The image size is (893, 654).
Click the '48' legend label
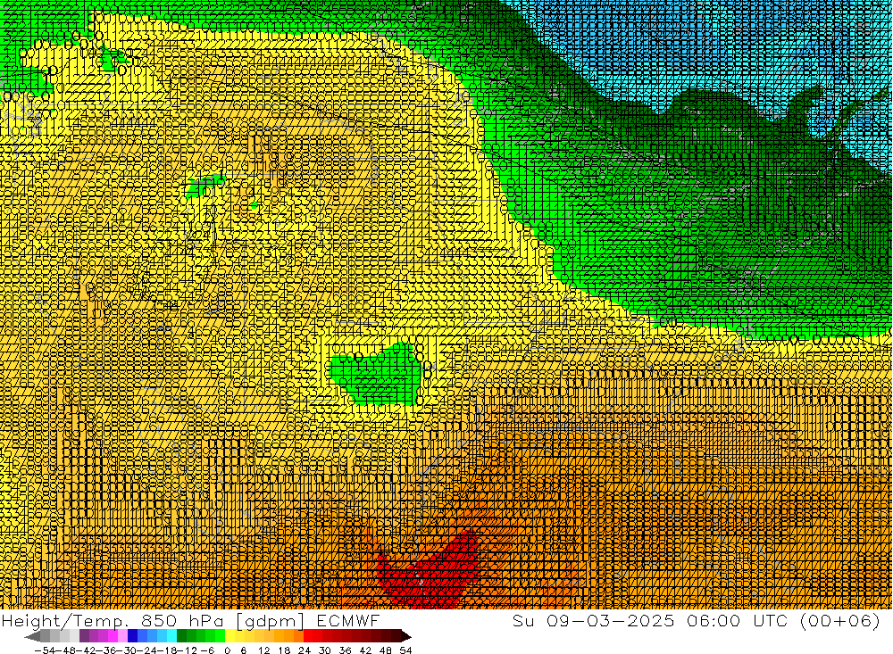[386, 650]
